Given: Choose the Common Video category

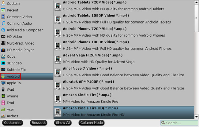Looking at the screenshot, I should click(x=27, y=17).
